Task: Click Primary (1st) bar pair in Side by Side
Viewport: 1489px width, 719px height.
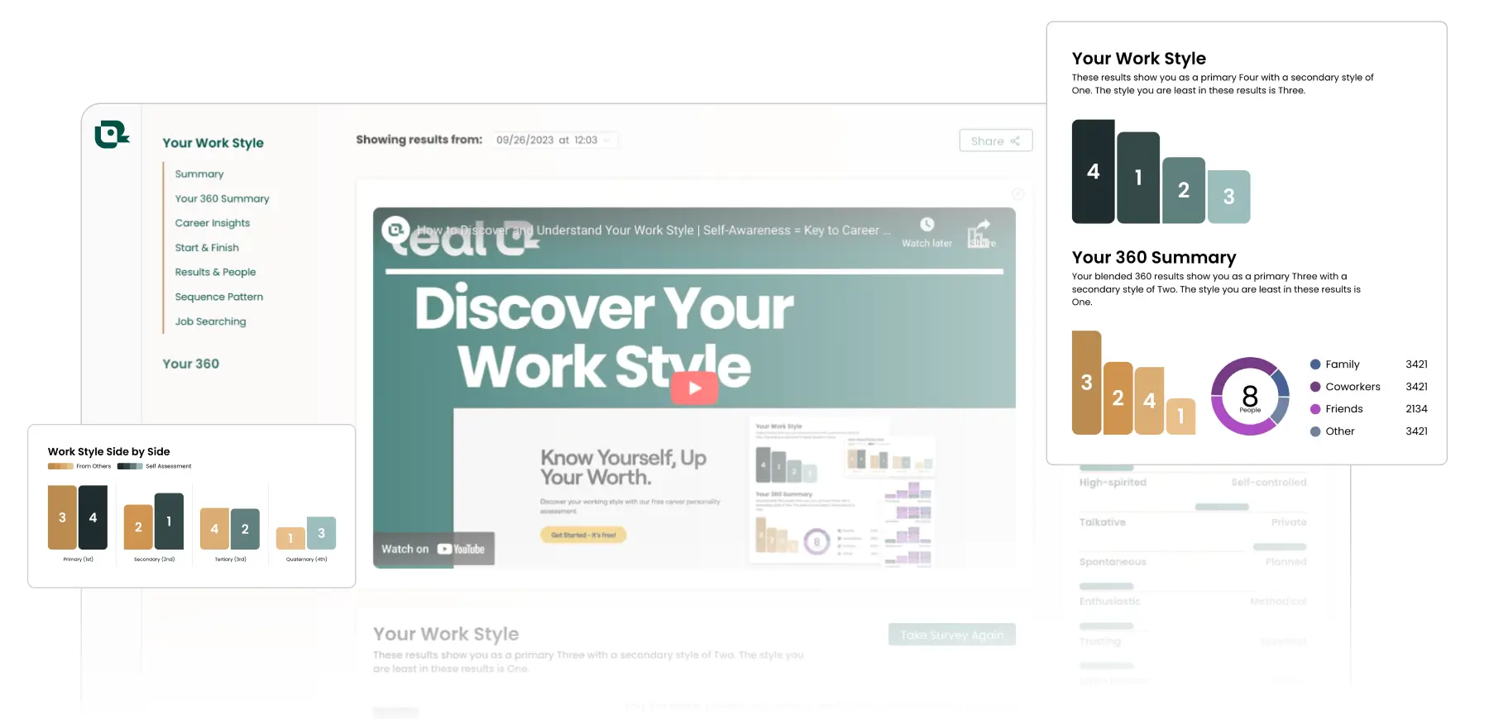Action: [x=78, y=517]
